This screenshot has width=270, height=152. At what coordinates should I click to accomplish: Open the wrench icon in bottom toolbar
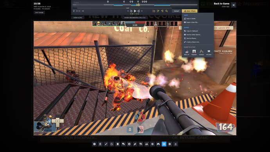[135, 144]
